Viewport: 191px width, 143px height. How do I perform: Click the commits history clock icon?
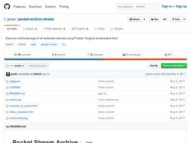[x=15, y=55]
